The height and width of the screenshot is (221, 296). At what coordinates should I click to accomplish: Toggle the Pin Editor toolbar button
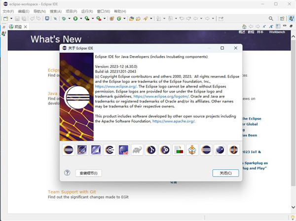point(221,19)
